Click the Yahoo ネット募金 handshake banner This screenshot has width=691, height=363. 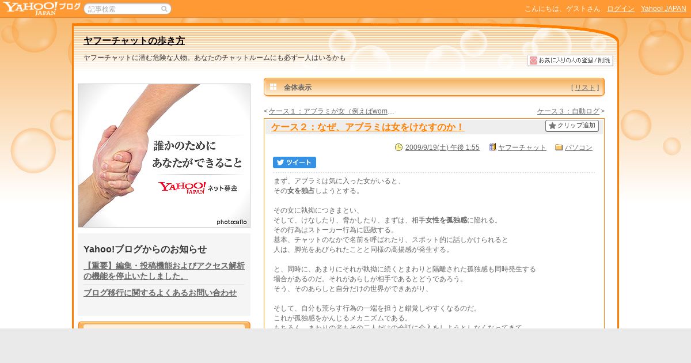pos(164,156)
